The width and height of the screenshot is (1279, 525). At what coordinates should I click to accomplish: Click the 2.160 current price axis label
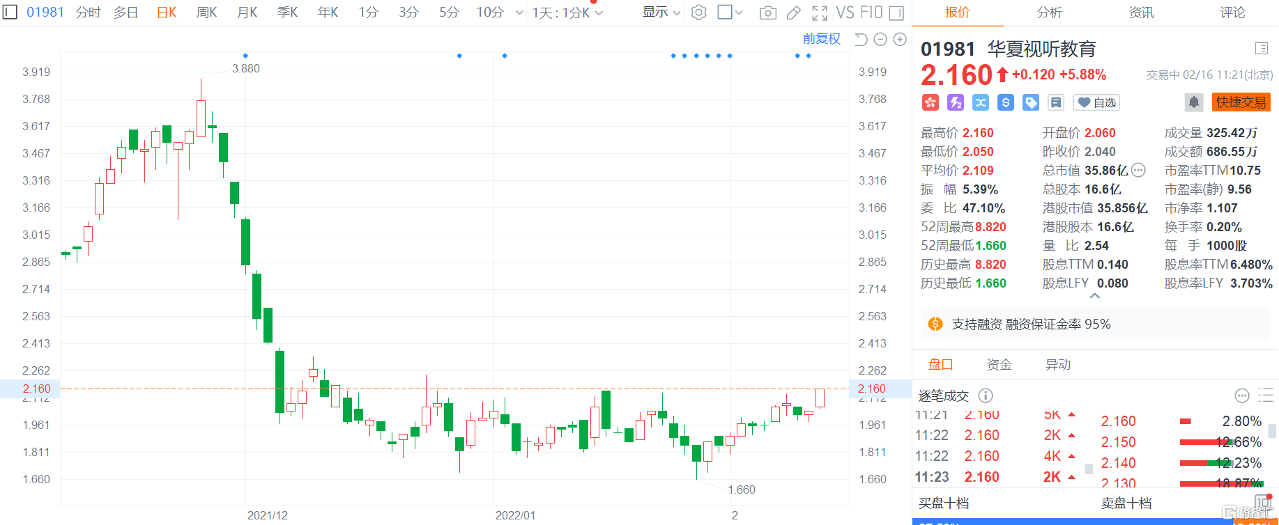tap(36, 389)
